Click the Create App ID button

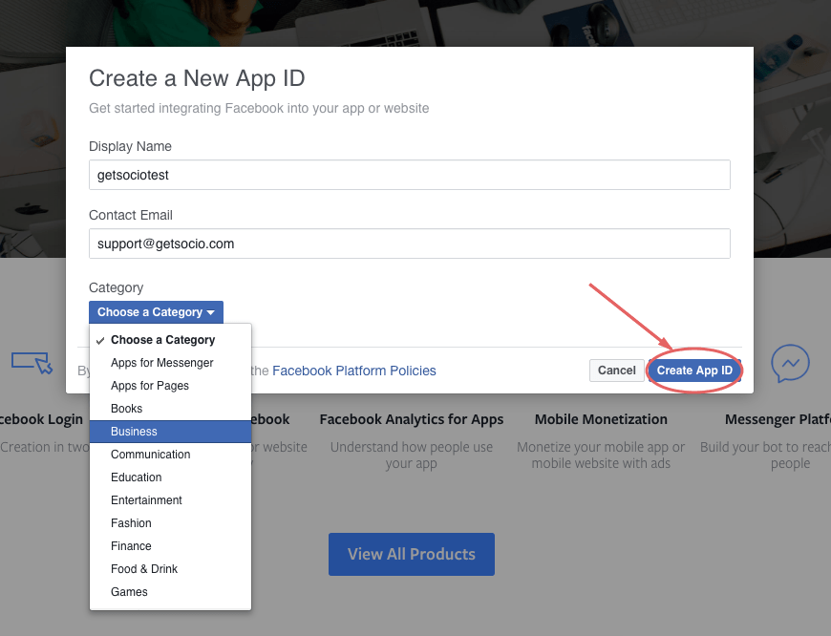(x=694, y=371)
